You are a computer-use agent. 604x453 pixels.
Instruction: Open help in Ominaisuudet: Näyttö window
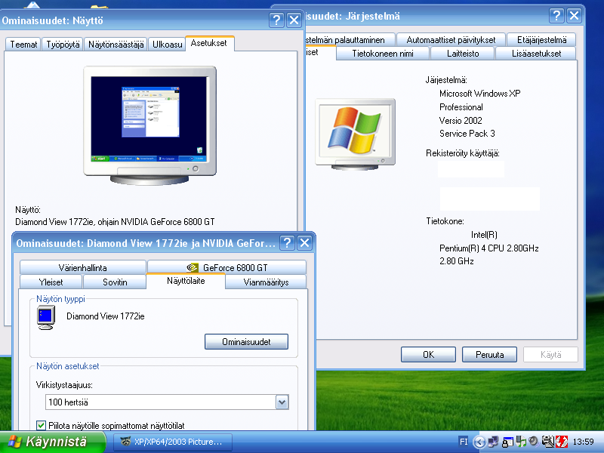(276, 20)
